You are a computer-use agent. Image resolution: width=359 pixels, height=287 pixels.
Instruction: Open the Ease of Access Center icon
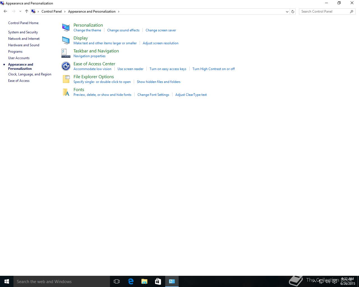pyautogui.click(x=66, y=66)
